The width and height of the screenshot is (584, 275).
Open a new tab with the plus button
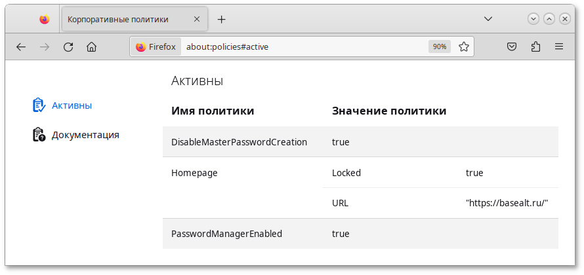[222, 20]
